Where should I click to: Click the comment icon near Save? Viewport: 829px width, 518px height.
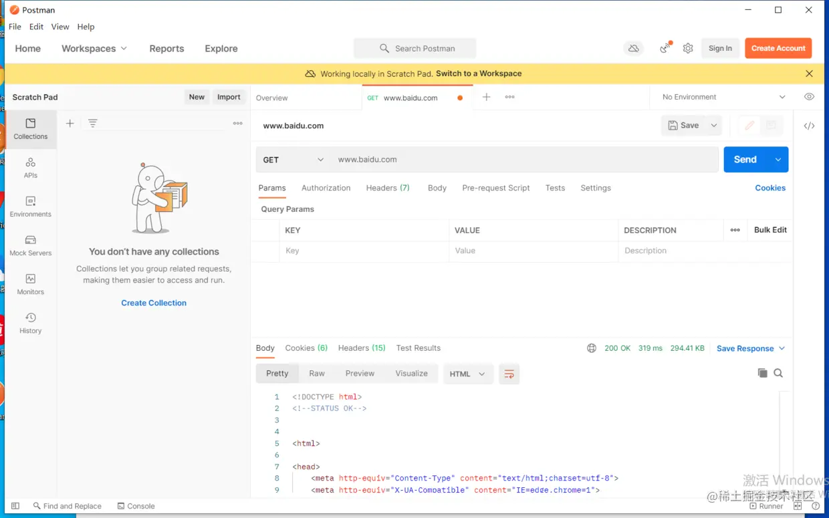(x=771, y=126)
